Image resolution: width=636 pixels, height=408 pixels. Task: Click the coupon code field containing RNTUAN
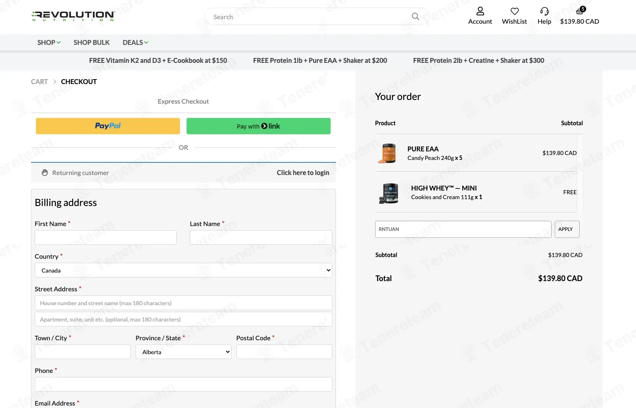pos(463,229)
